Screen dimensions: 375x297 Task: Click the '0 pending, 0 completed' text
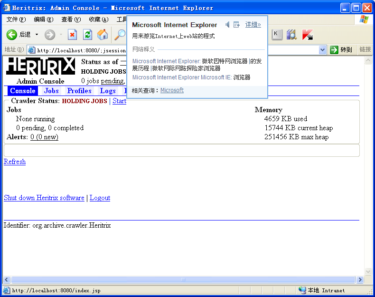click(50, 128)
